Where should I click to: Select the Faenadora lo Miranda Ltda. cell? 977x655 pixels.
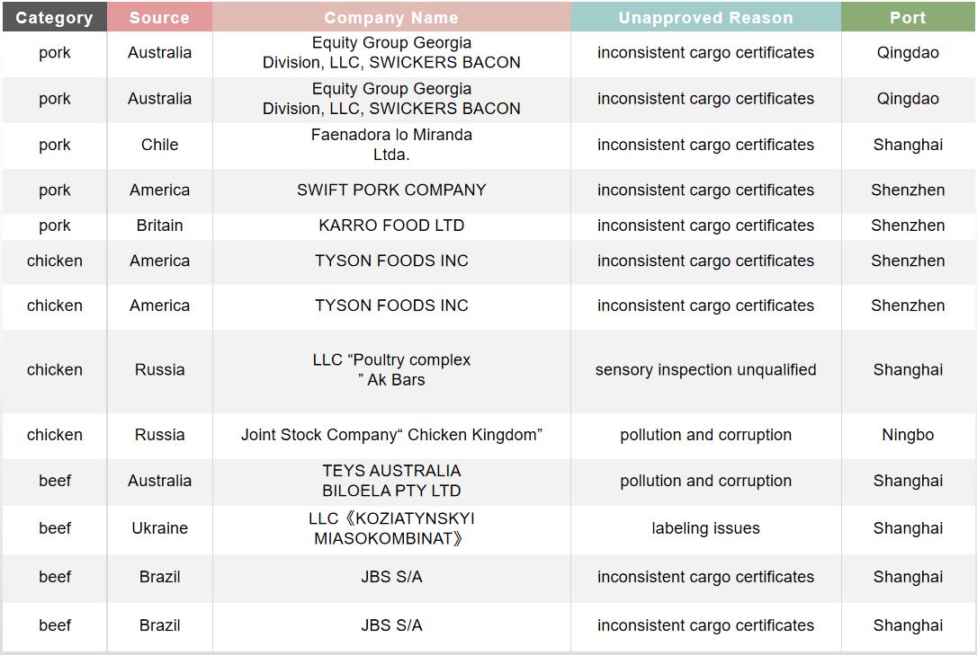point(391,145)
